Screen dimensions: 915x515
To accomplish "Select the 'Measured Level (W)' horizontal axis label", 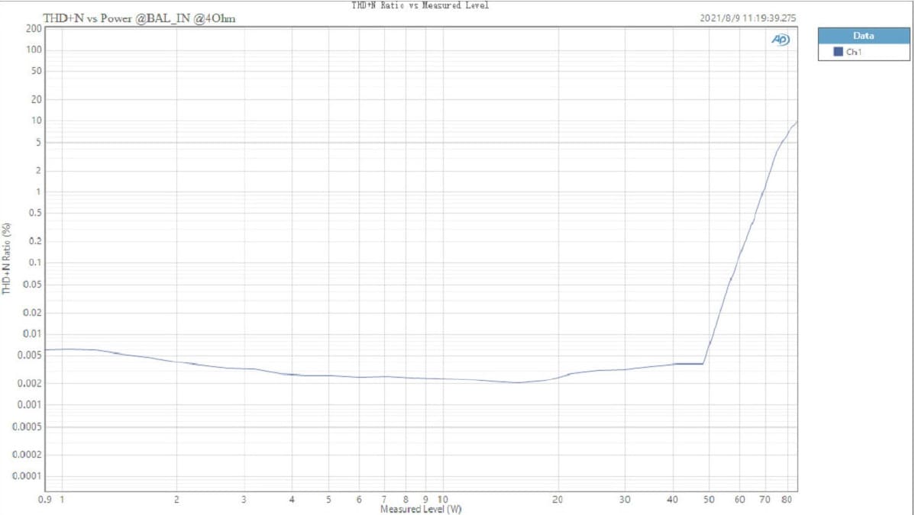I will tap(421, 509).
